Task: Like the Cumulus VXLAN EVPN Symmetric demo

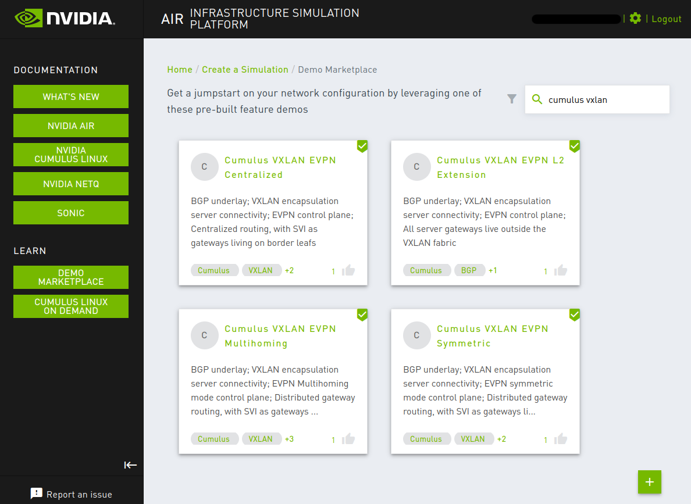Action: tap(561, 439)
